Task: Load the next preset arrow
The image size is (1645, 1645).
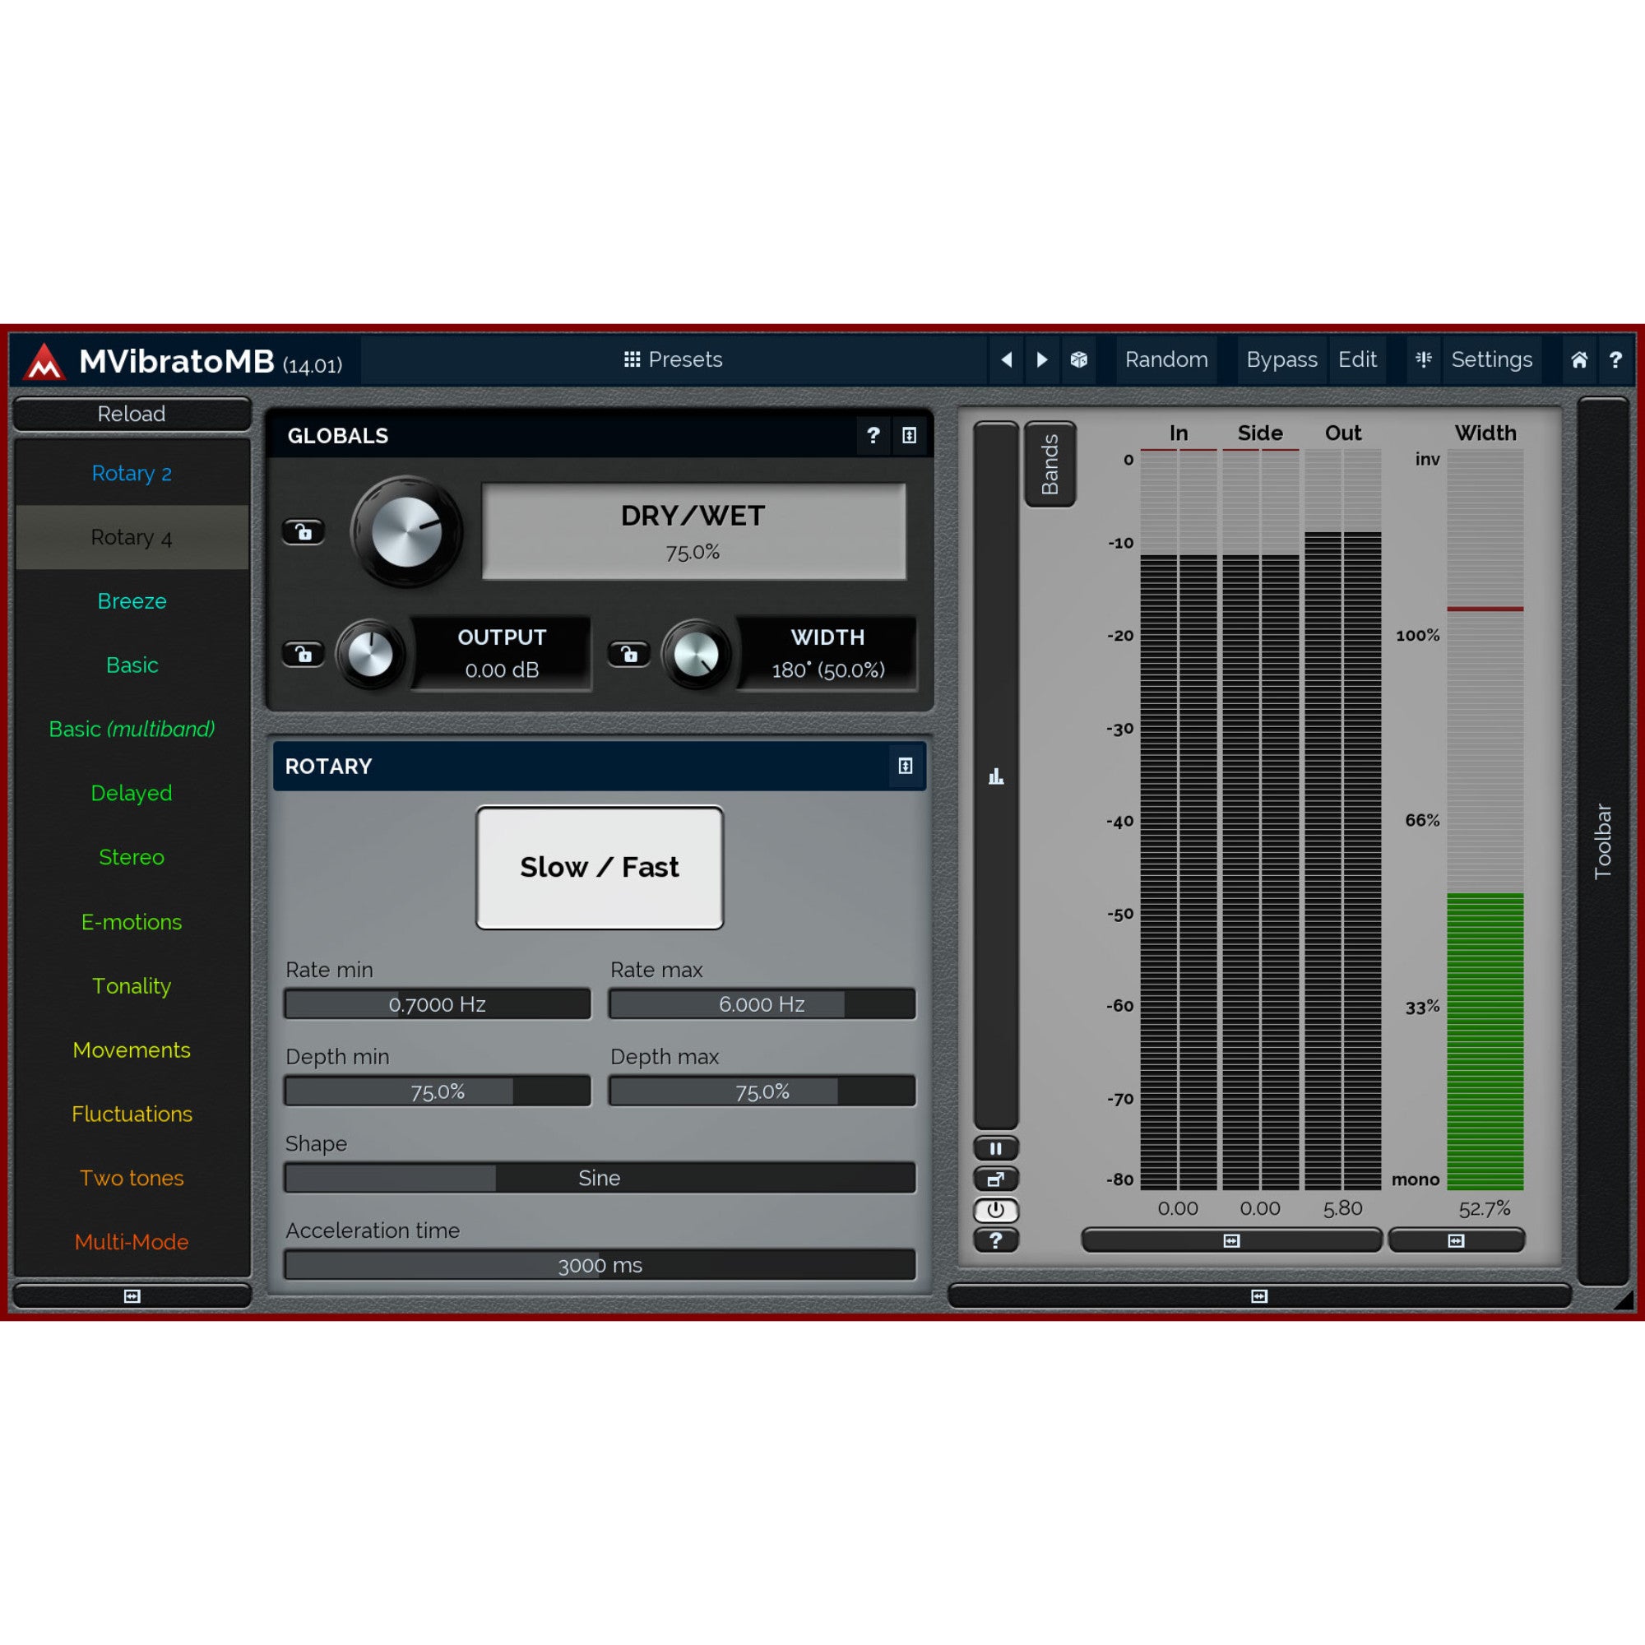Action: [x=1042, y=359]
